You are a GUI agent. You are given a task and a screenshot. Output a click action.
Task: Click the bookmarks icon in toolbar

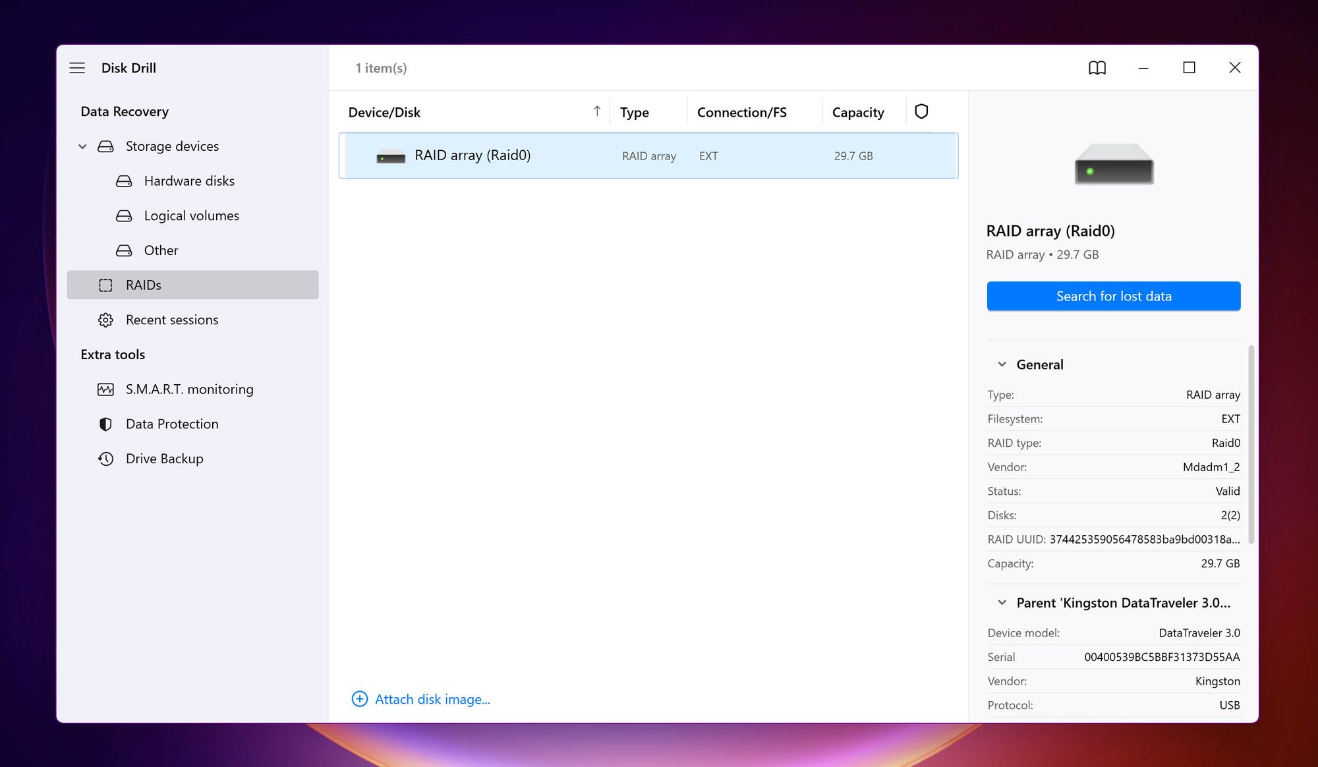point(1096,68)
